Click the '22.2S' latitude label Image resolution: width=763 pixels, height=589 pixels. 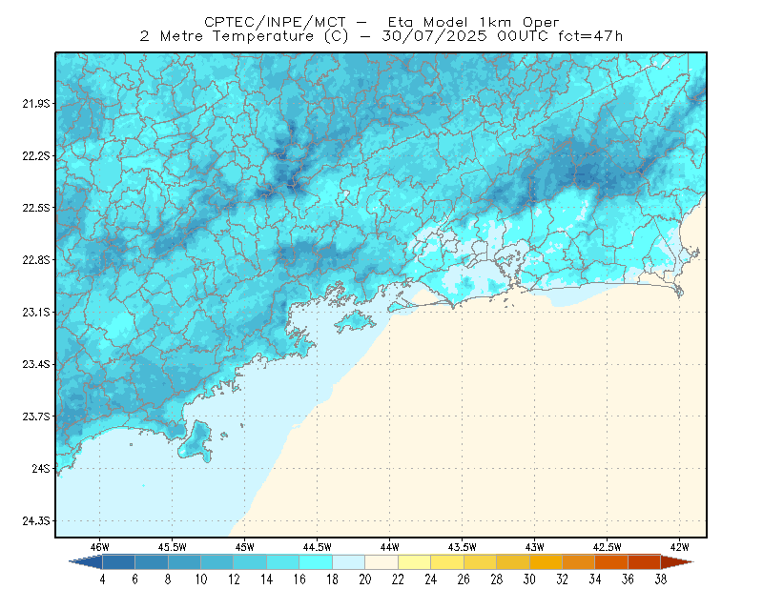click(36, 155)
